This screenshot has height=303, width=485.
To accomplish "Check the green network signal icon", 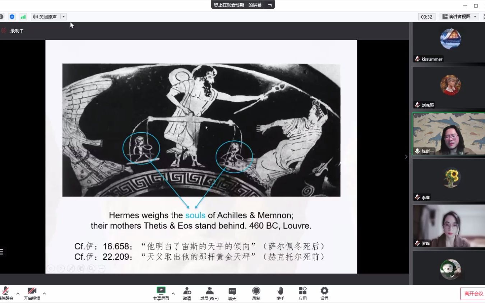I will click(x=23, y=17).
